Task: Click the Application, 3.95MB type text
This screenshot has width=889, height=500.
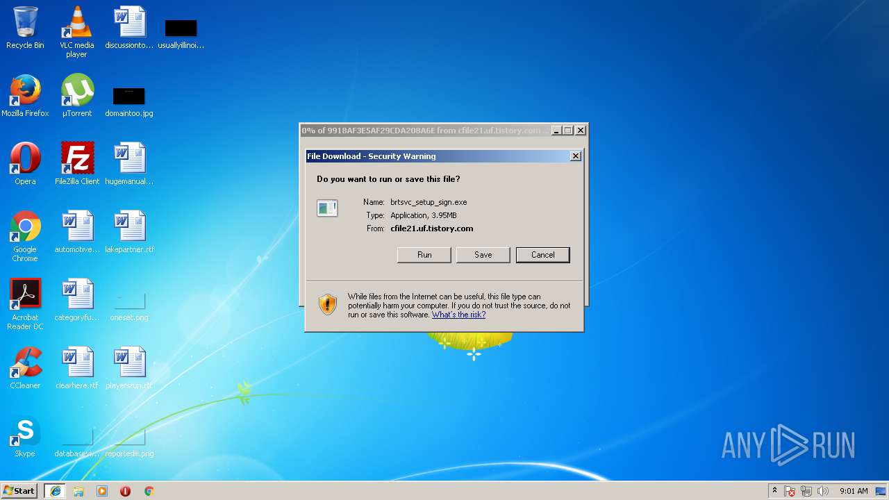Action: click(424, 215)
